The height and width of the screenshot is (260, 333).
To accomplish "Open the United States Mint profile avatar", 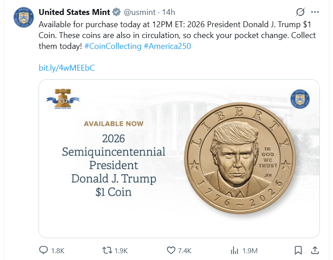I will pos(24,17).
